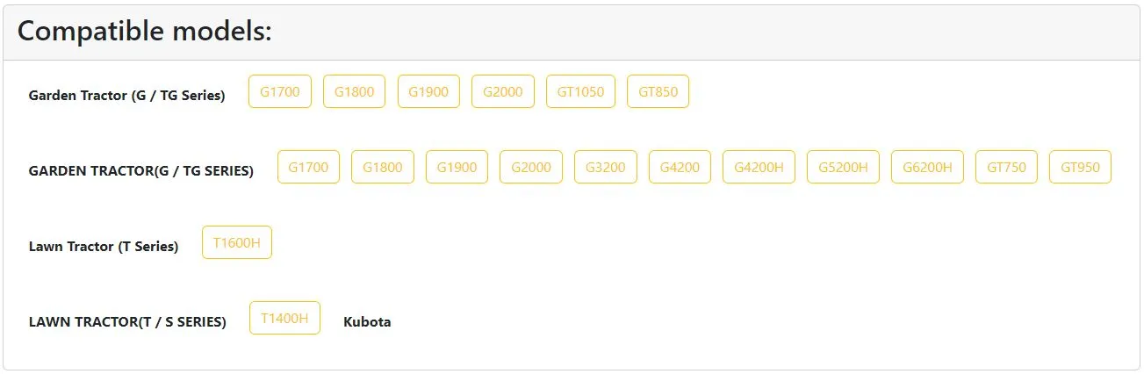Click the Lawn Tractor (T Series) label
Viewport: 1144px width, 374px height.
click(x=104, y=247)
